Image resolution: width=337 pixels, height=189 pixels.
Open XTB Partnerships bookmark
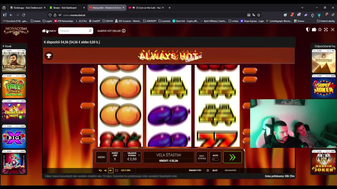pos(64,21)
